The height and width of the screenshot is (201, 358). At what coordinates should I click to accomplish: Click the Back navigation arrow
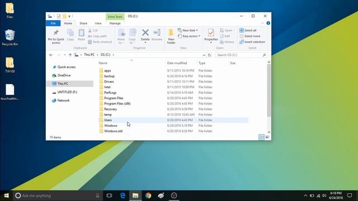pos(51,55)
